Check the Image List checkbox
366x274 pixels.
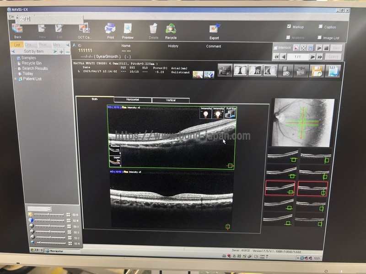pos(320,38)
